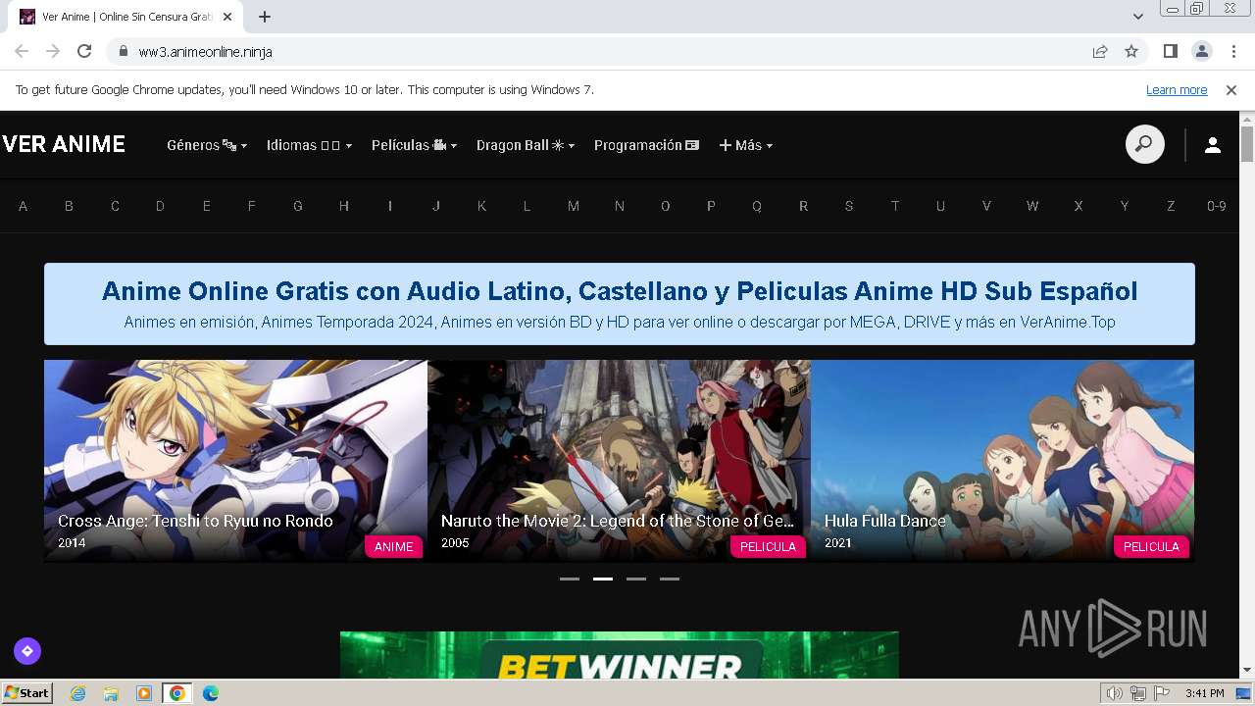Filter anime by letter R

pos(803,206)
